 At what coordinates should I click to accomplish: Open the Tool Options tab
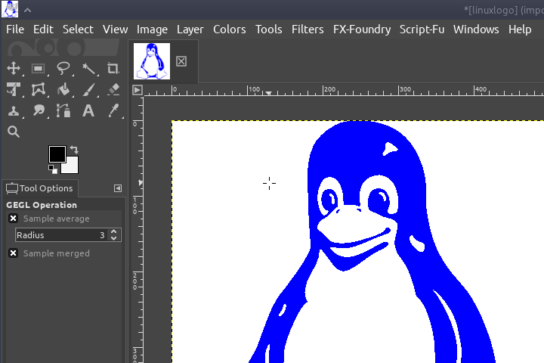39,188
